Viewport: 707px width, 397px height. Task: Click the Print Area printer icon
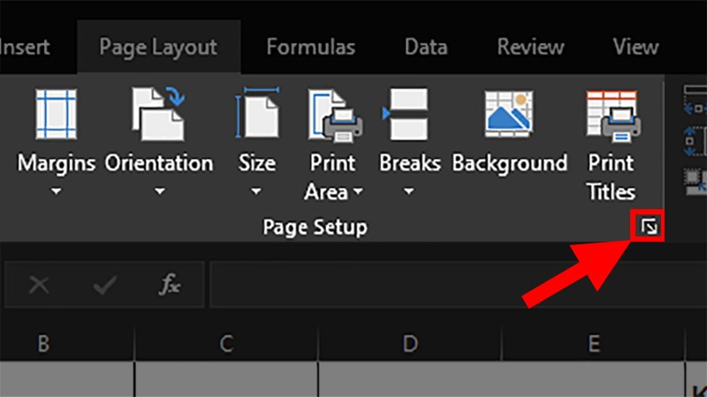(x=334, y=116)
